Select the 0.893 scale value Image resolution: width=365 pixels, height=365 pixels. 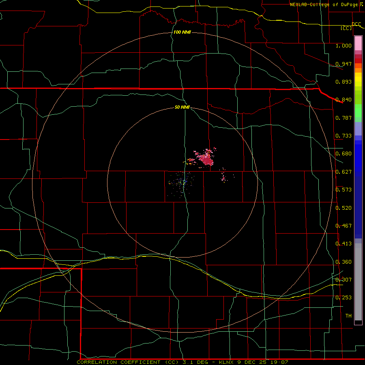tap(344, 82)
